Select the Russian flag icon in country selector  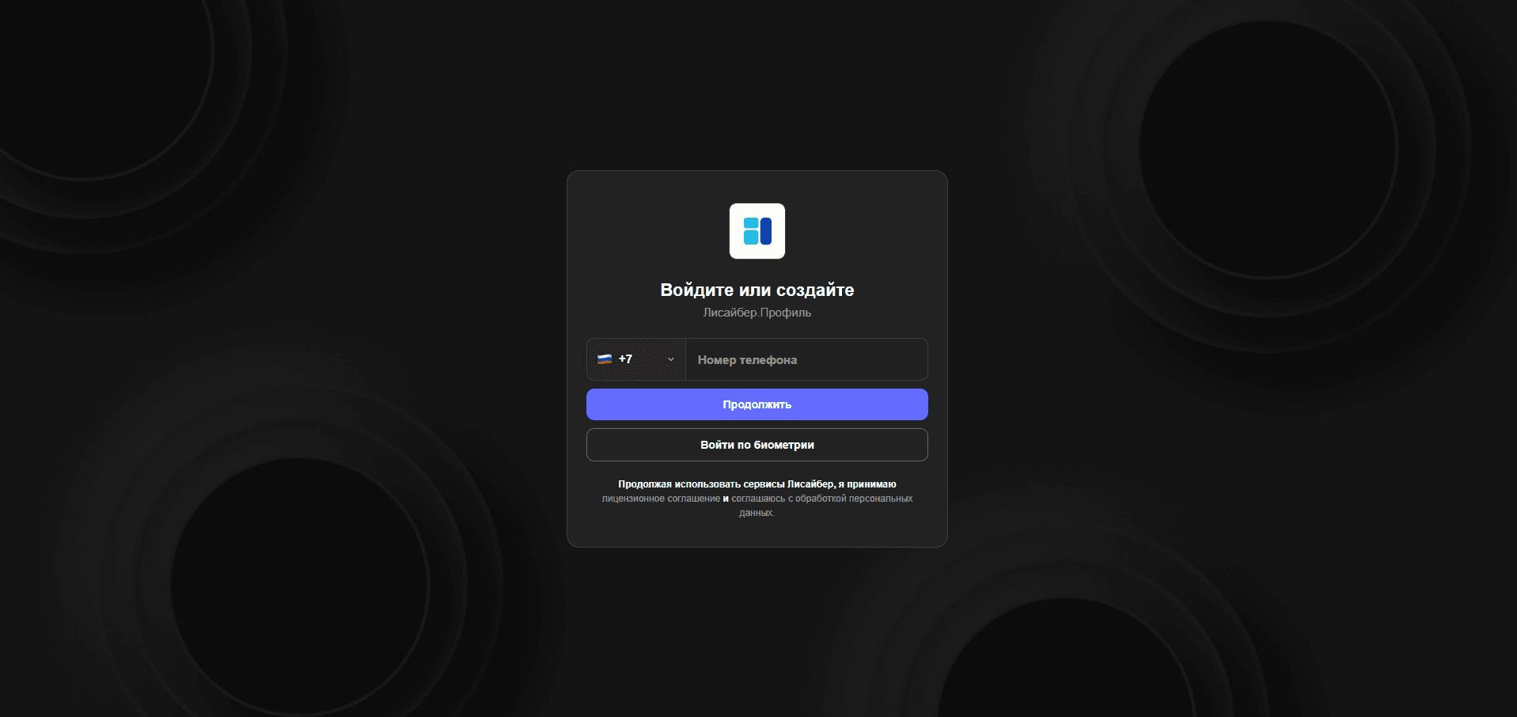(x=605, y=359)
